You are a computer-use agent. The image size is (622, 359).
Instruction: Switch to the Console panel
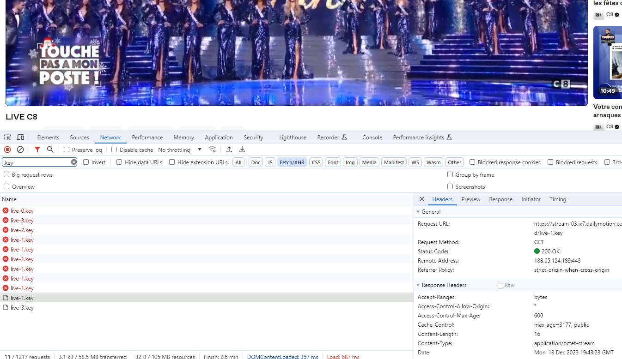coord(372,137)
